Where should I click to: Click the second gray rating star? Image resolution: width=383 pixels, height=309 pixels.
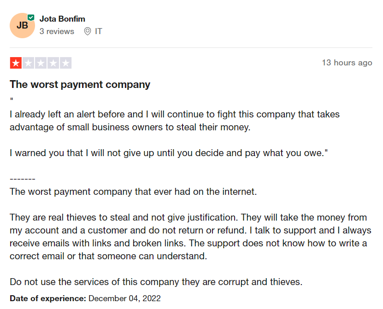click(29, 63)
